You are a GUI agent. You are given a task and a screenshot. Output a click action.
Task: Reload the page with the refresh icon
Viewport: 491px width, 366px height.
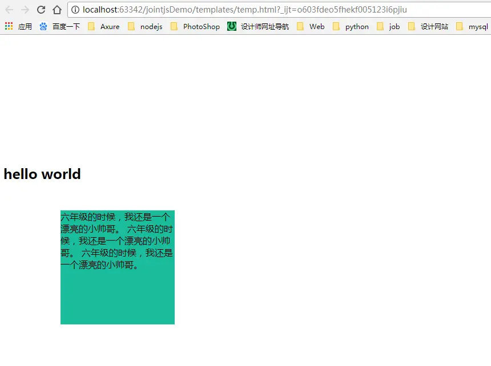41,10
